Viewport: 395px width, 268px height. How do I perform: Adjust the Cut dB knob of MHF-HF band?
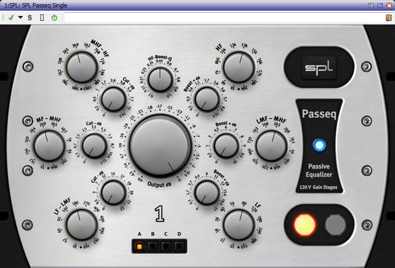point(113,99)
